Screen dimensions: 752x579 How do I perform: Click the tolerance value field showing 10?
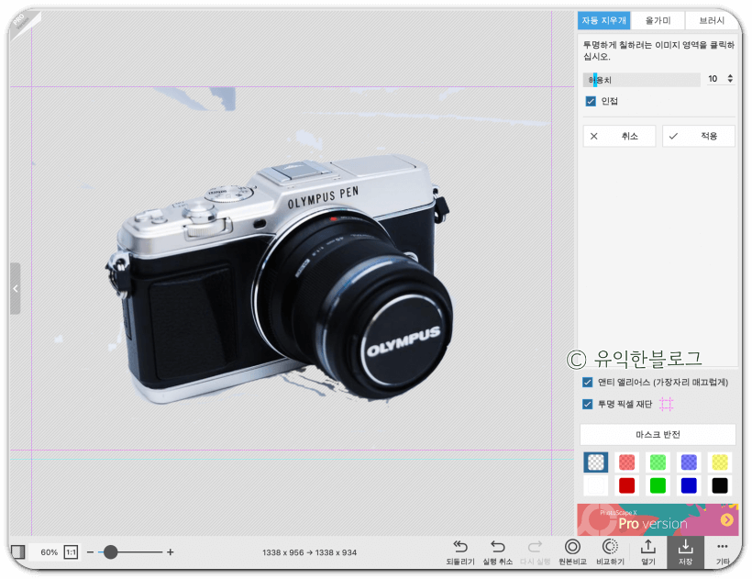pos(713,79)
